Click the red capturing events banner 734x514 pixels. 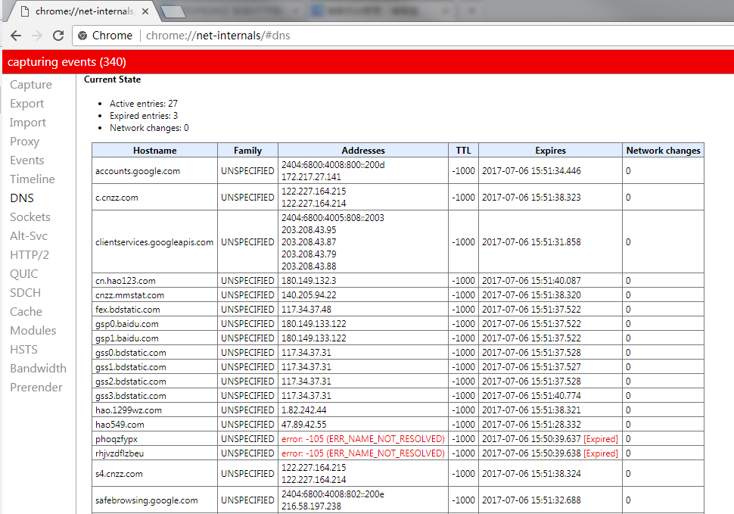(368, 62)
